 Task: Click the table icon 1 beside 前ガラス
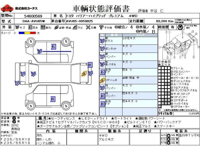click(x=102, y=41)
